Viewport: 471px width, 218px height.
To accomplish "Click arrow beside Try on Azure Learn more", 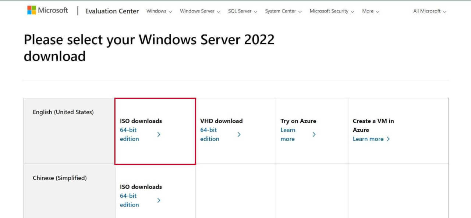I will tap(314, 134).
